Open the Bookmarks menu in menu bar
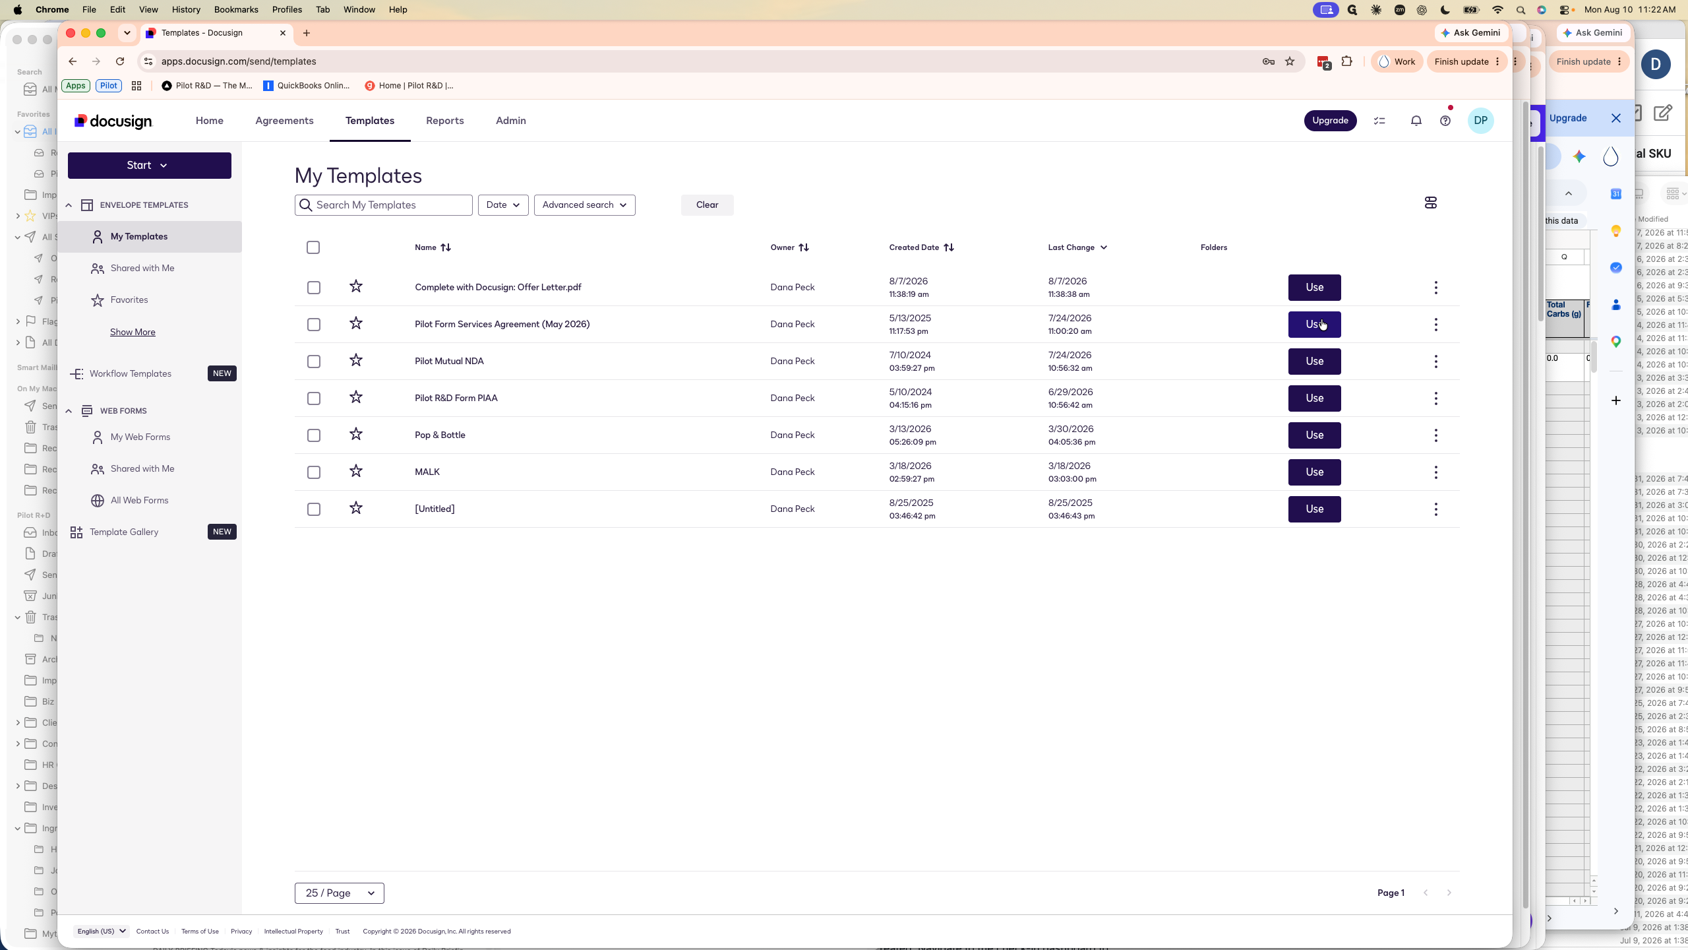Image resolution: width=1688 pixels, height=950 pixels. point(236,10)
